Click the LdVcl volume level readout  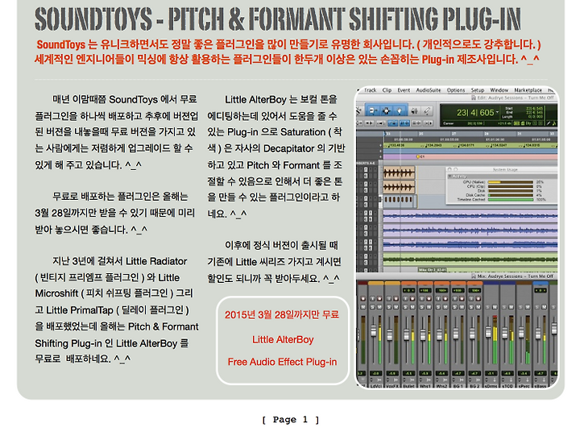[x=376, y=373]
